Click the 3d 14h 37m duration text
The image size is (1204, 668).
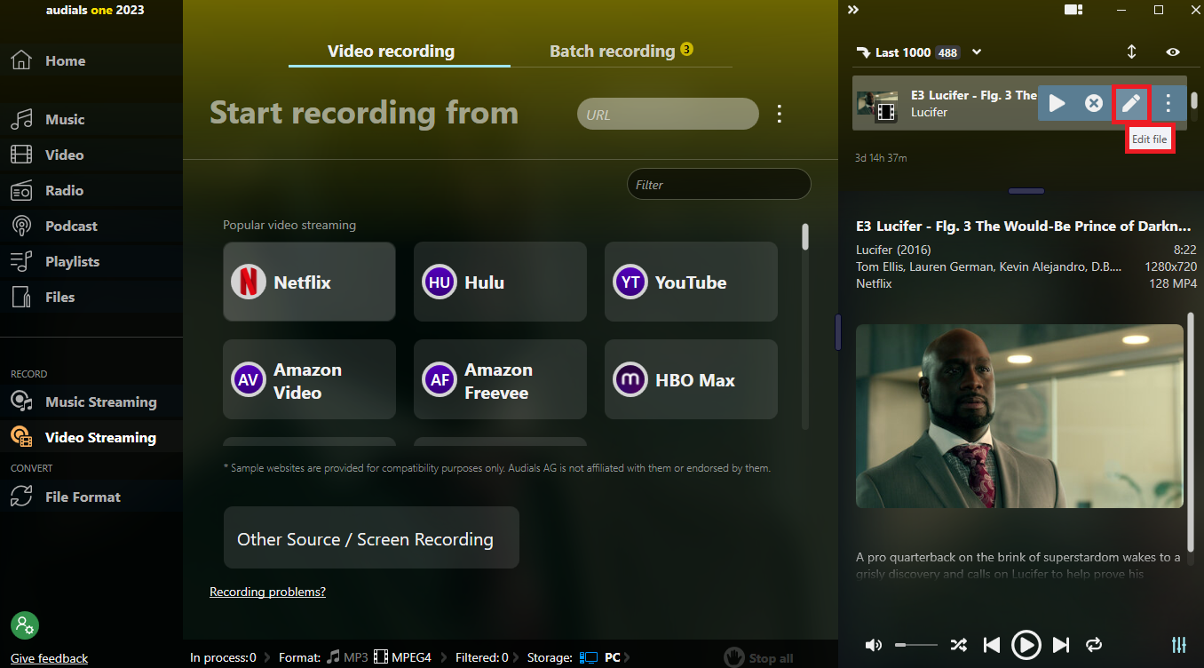tap(881, 158)
